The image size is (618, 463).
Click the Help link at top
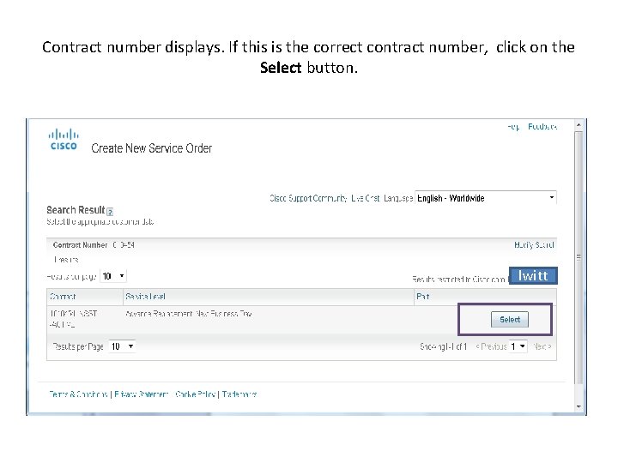513,127
